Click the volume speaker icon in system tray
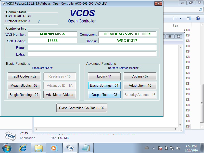Screen dimensions: 204x153 point(178,148)
